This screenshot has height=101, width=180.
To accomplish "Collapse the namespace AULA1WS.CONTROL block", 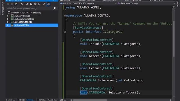I will tap(65, 15).
